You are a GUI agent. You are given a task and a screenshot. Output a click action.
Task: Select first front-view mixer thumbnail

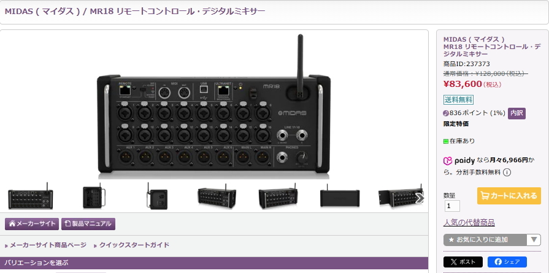click(x=31, y=196)
